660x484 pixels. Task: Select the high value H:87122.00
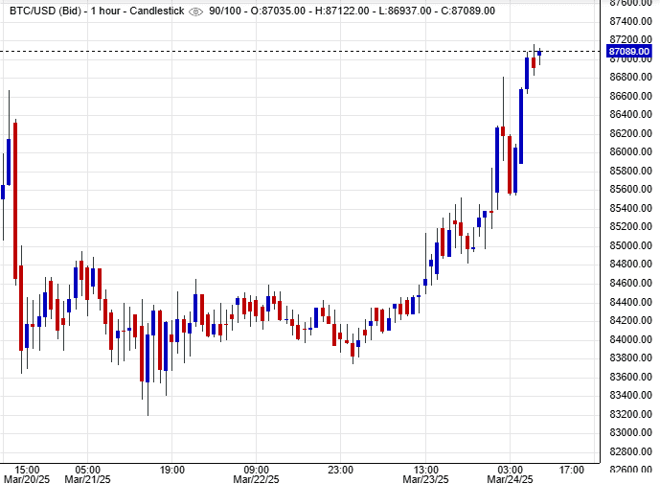pyautogui.click(x=356, y=11)
